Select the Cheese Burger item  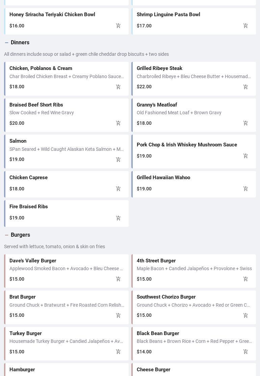pos(153,370)
